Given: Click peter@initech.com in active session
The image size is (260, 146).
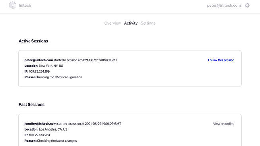Looking at the screenshot, I should coord(39,60).
